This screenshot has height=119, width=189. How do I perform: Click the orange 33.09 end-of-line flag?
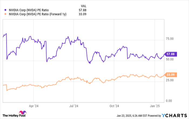tap(170, 75)
